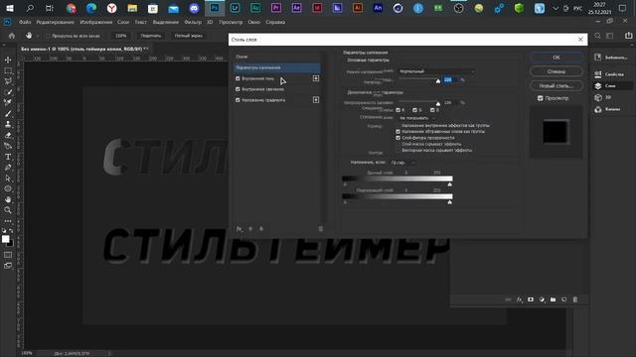Click the opacity percent input field

[450, 79]
